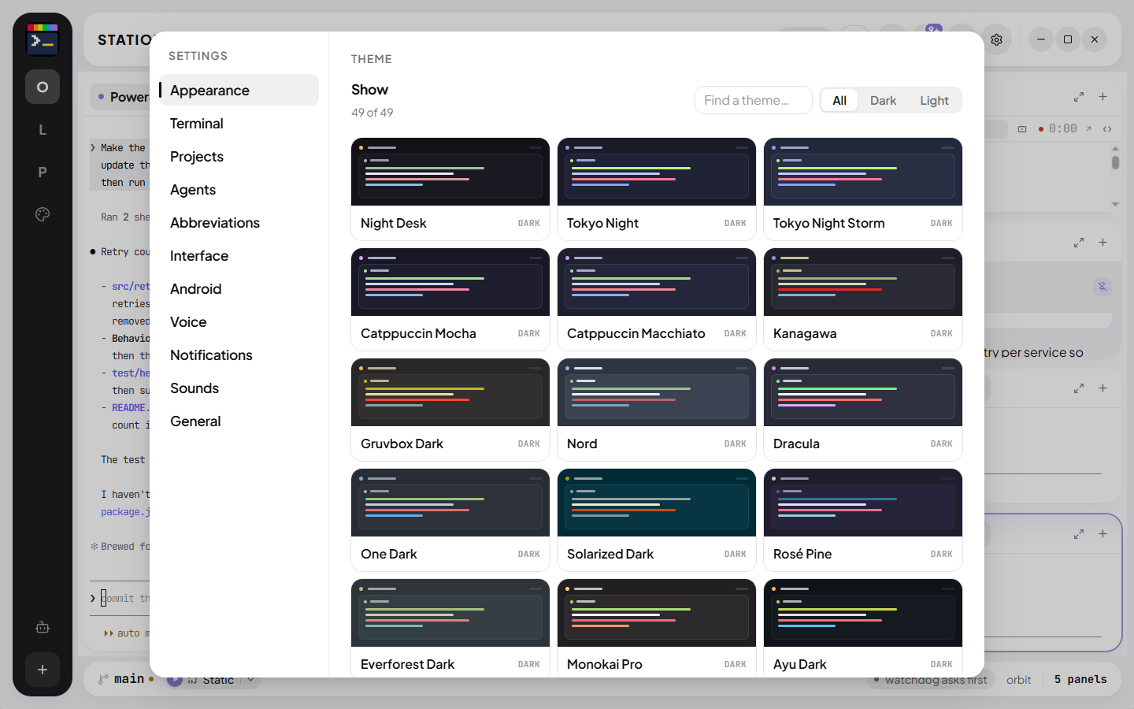Open the Sounds settings section
The height and width of the screenshot is (709, 1134).
point(239,388)
